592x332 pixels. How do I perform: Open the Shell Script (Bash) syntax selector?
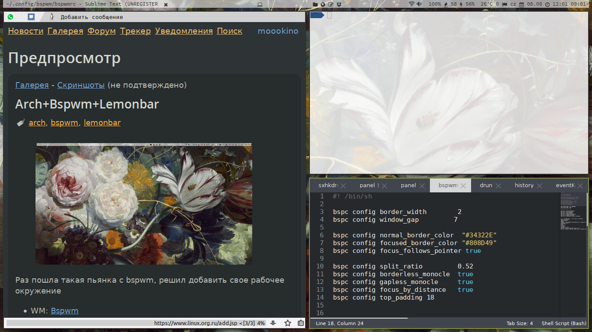(x=564, y=323)
